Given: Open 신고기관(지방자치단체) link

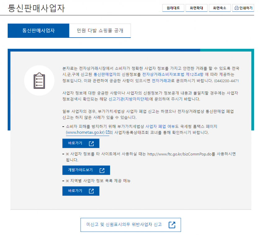Looking at the screenshot, I should coord(129,99).
